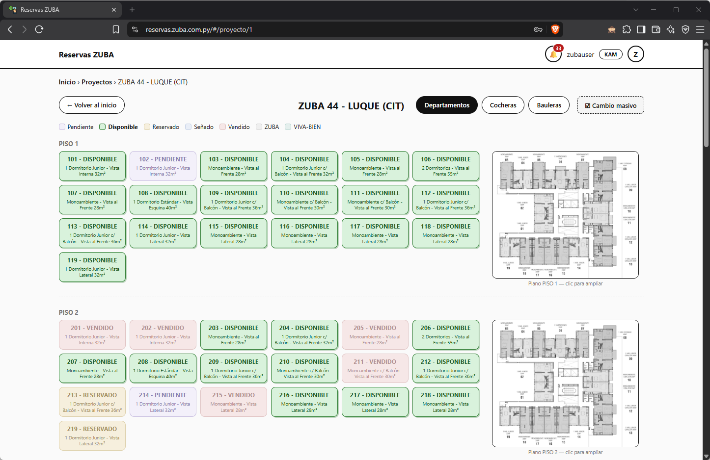Screen dimensions: 710x460
Task: Reload the page with refresh icon
Action: pyautogui.click(x=39, y=29)
